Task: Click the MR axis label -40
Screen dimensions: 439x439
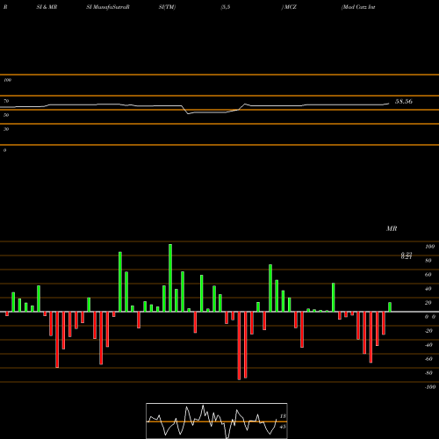Action: pyautogui.click(x=428, y=345)
